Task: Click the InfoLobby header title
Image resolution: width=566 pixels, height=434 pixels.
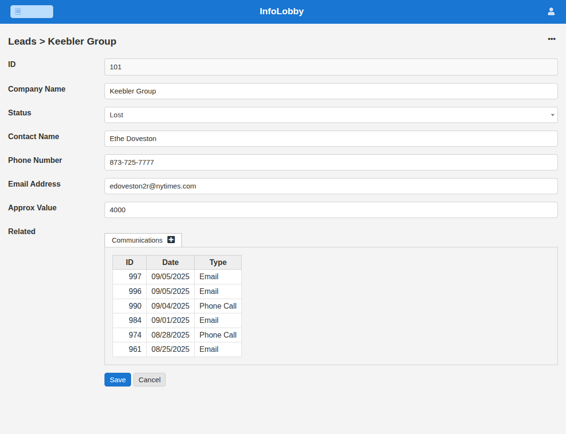Action: click(x=282, y=11)
